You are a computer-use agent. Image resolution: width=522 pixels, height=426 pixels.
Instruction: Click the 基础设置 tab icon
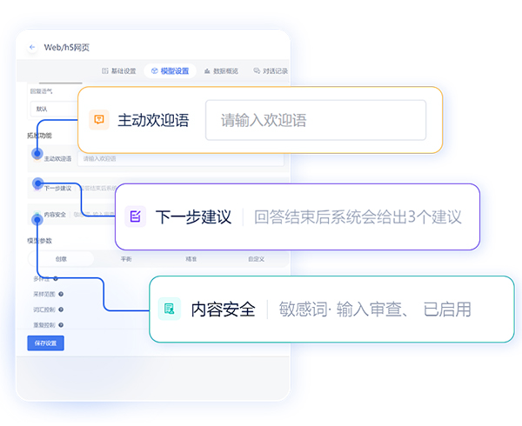pyautogui.click(x=105, y=70)
